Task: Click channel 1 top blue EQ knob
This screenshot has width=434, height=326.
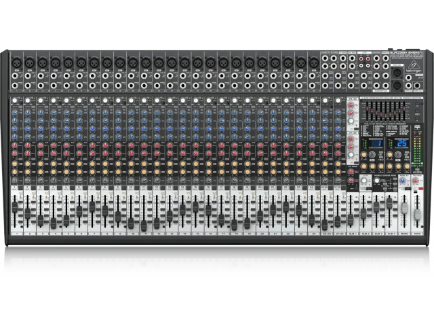Action: [x=15, y=113]
